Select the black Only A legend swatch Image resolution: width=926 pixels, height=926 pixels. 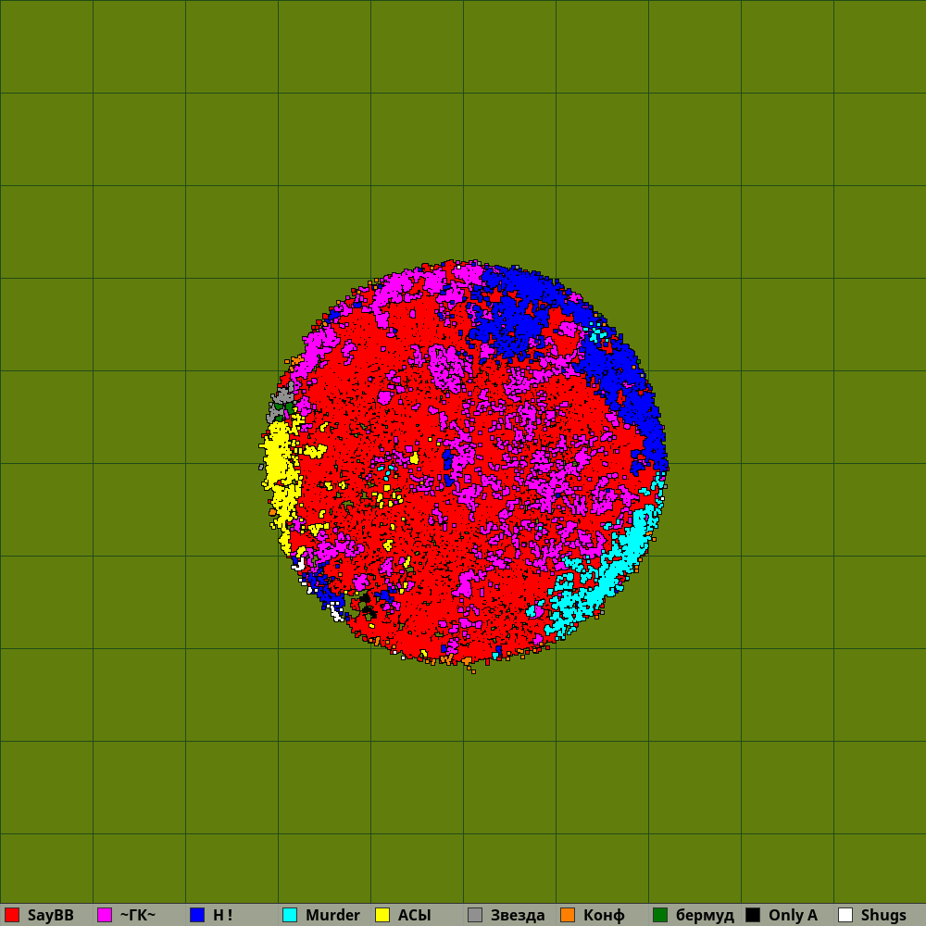click(753, 915)
